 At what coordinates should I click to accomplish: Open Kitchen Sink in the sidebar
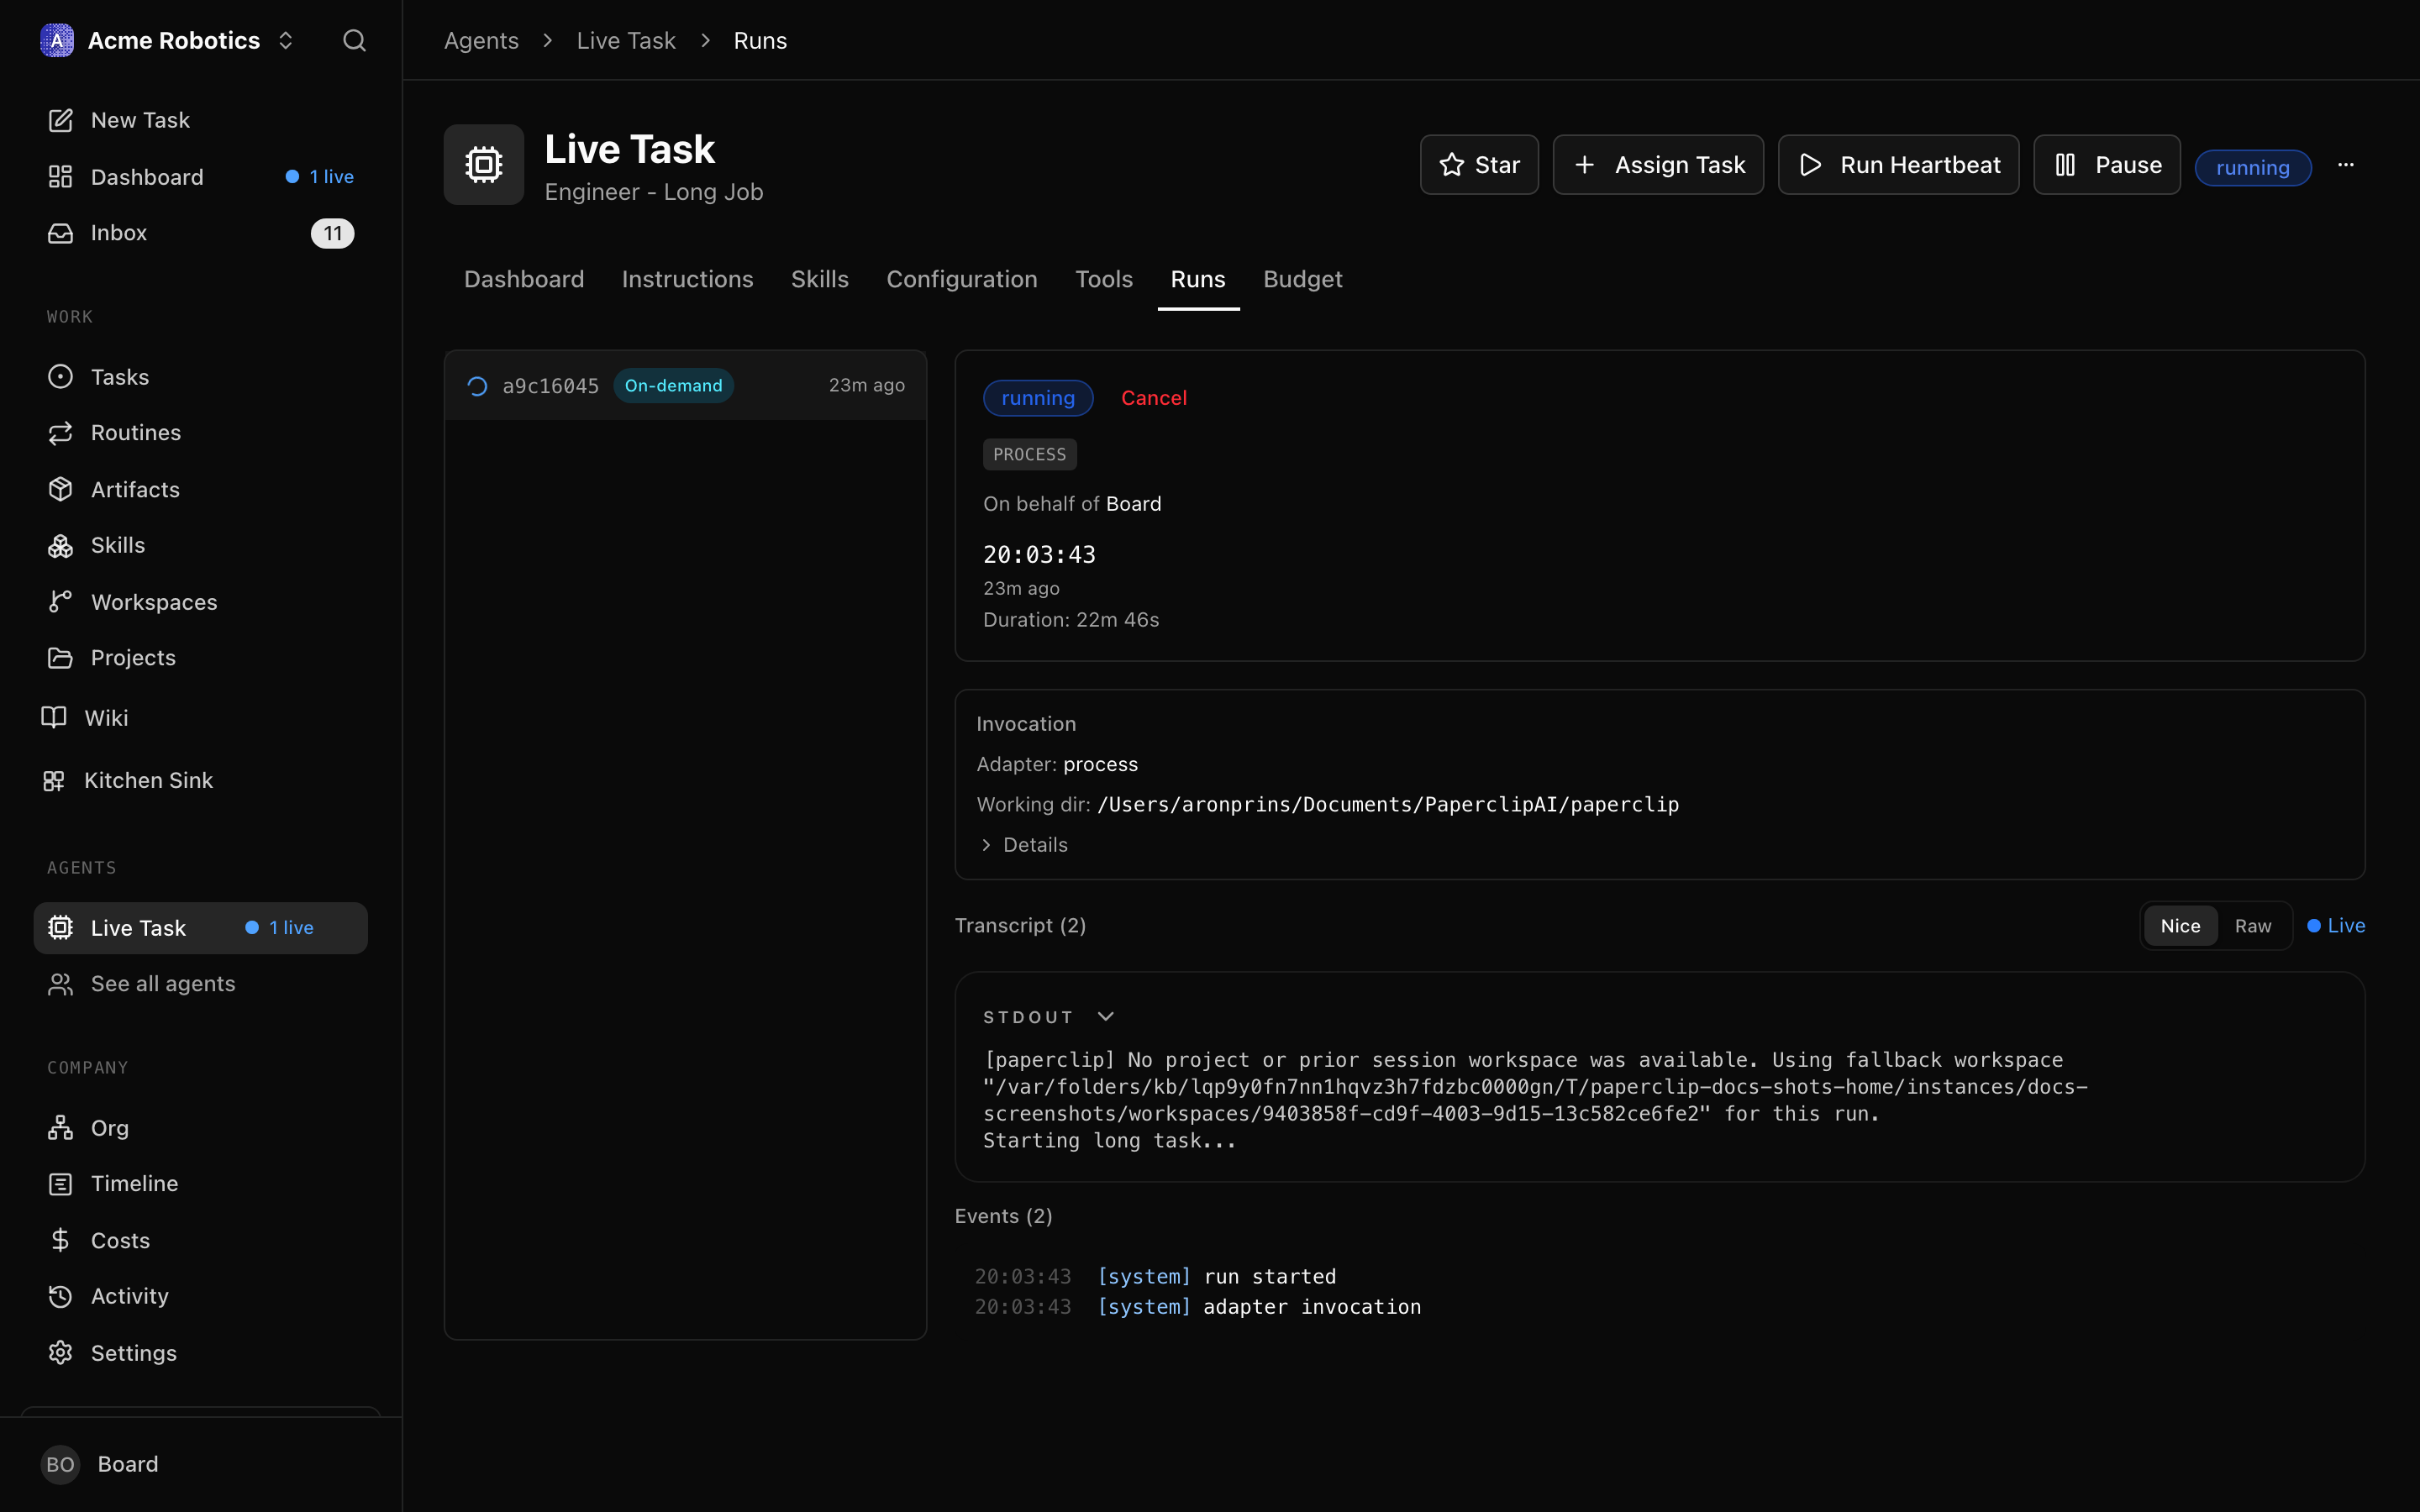tap(201, 780)
